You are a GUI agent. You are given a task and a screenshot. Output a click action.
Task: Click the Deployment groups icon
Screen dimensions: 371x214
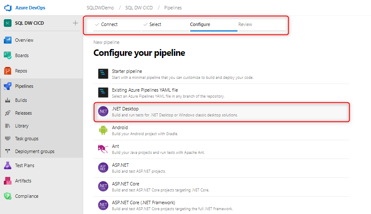point(8,151)
